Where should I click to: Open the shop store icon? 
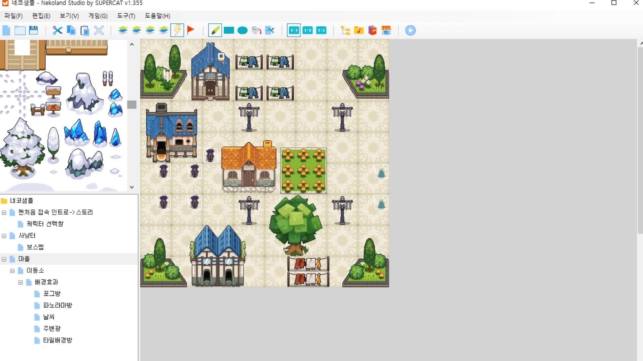[x=386, y=30]
